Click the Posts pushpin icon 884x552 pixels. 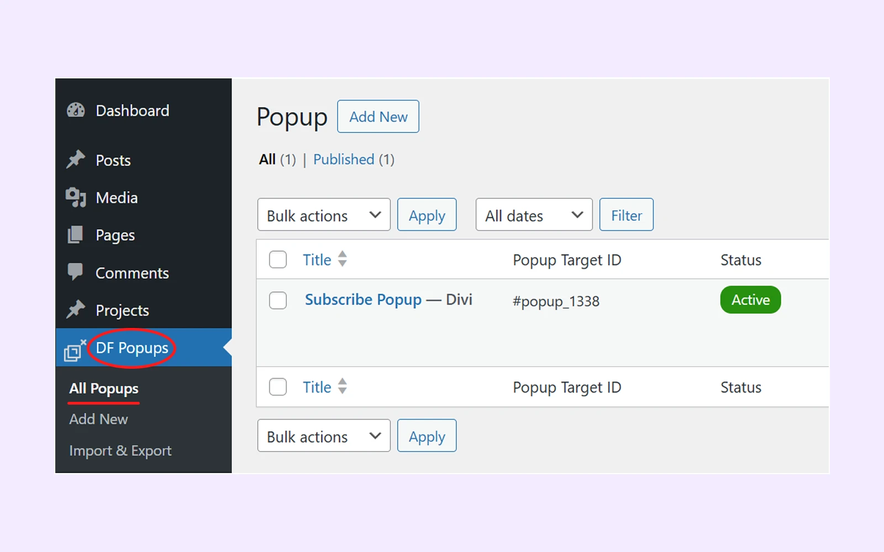tap(76, 160)
